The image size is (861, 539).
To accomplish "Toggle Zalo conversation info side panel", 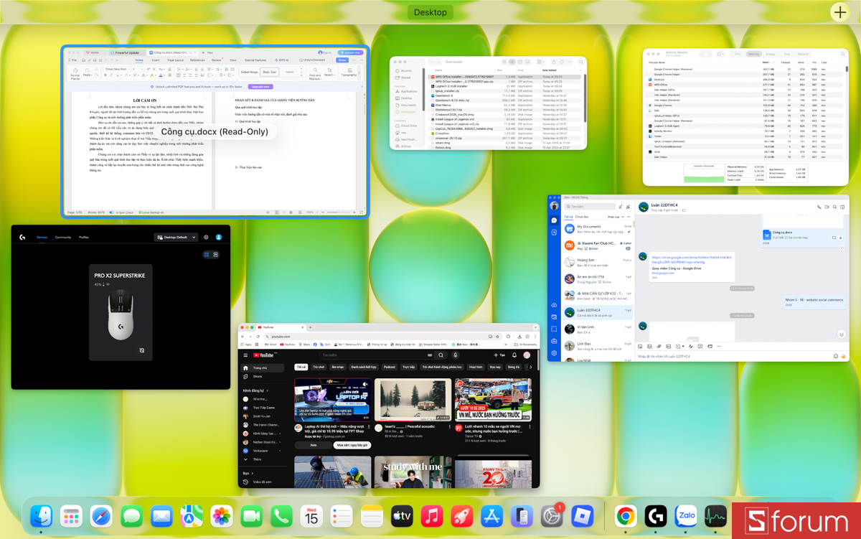I will pos(843,207).
